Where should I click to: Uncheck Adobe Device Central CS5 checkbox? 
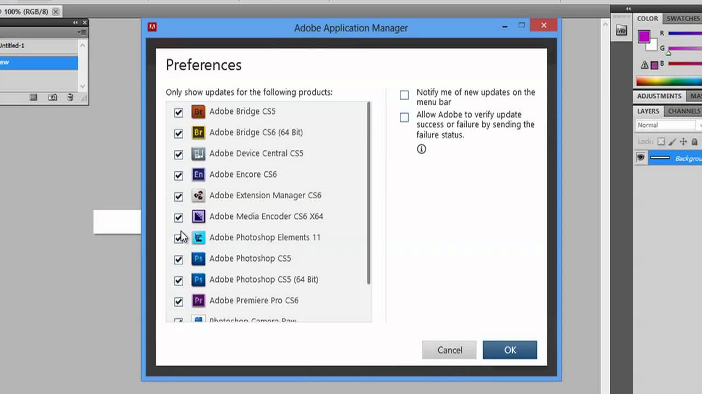click(x=179, y=154)
